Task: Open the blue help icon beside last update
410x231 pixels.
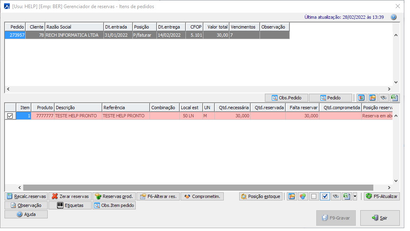Action: (394, 17)
